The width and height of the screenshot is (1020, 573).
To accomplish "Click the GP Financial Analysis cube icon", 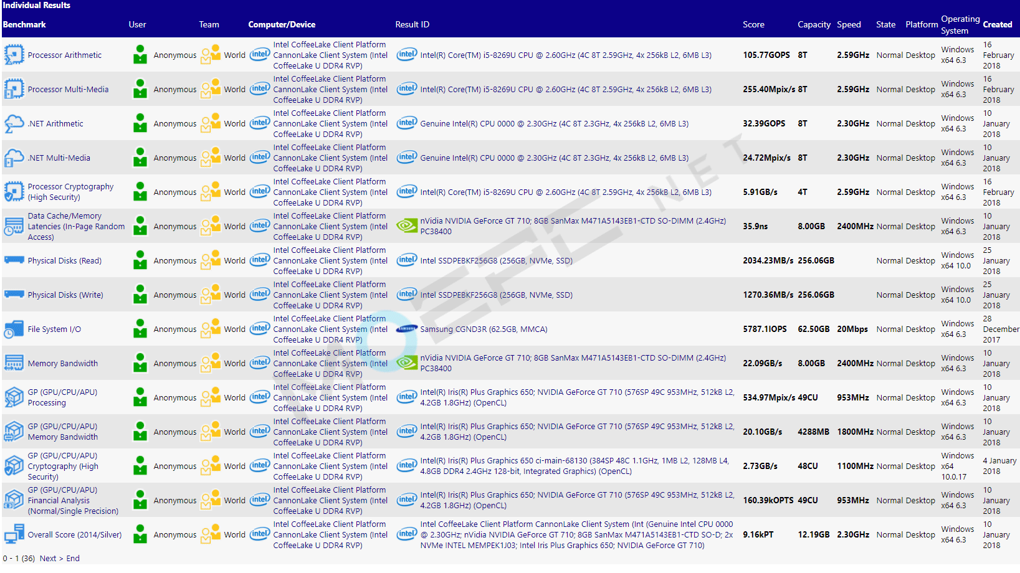I will click(14, 500).
